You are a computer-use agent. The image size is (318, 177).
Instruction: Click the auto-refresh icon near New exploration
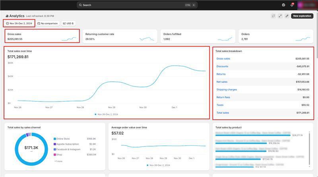(273, 16)
